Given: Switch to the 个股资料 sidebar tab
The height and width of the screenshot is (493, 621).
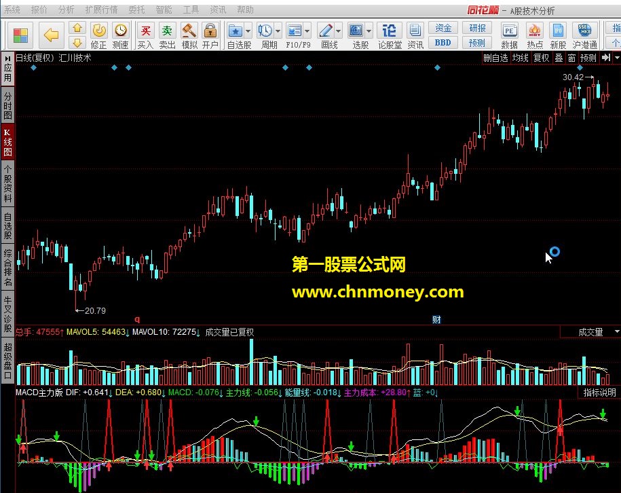Looking at the screenshot, I should pyautogui.click(x=7, y=184).
